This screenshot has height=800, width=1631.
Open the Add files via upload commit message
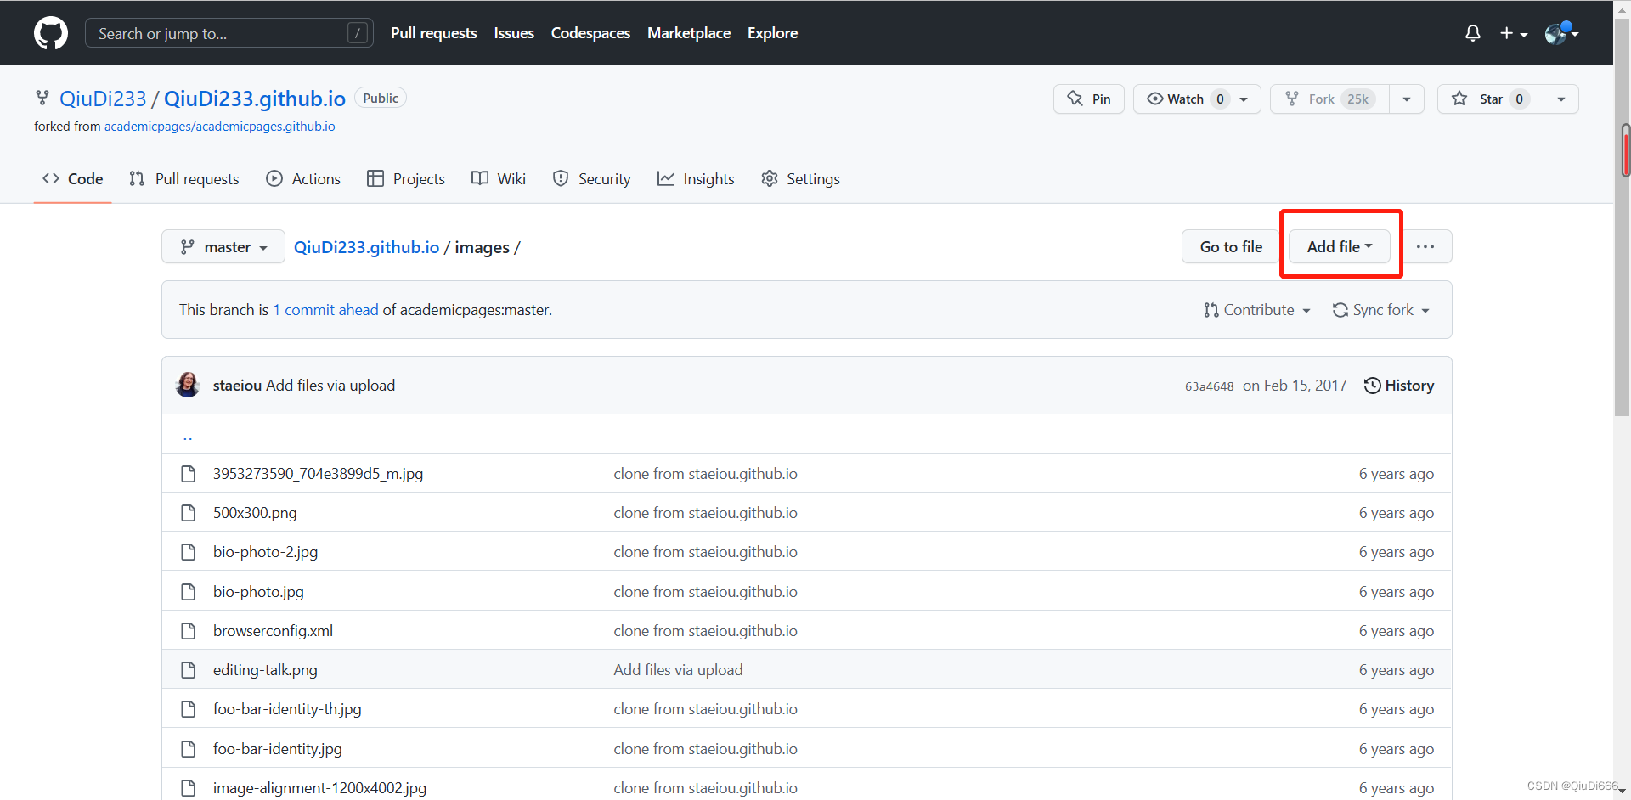330,386
